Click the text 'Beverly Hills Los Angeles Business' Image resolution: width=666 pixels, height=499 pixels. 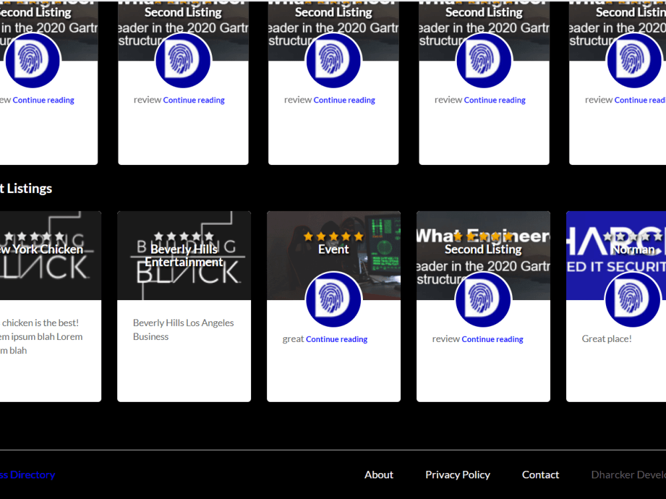point(184,330)
